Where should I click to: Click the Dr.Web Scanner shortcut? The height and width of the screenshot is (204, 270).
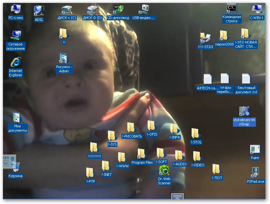[x=164, y=171]
